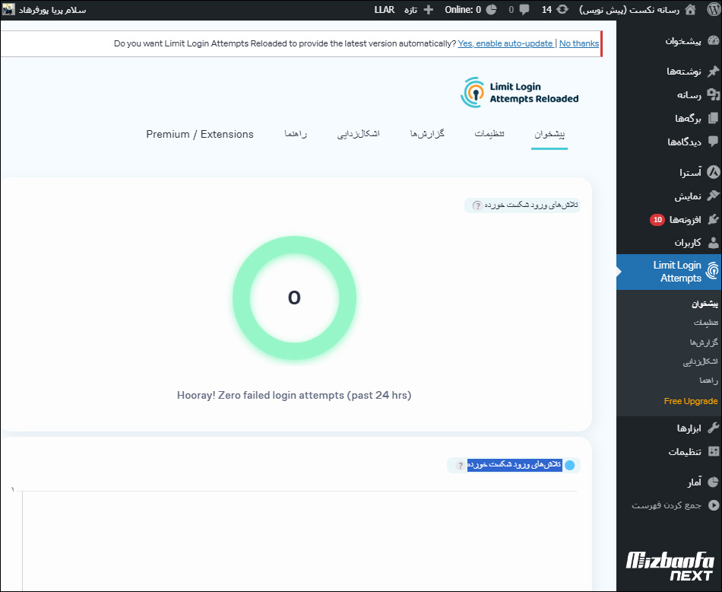The height and width of the screenshot is (592, 722).
Task: Switch to the گزارش‌ها plugin tab
Action: 427,134
